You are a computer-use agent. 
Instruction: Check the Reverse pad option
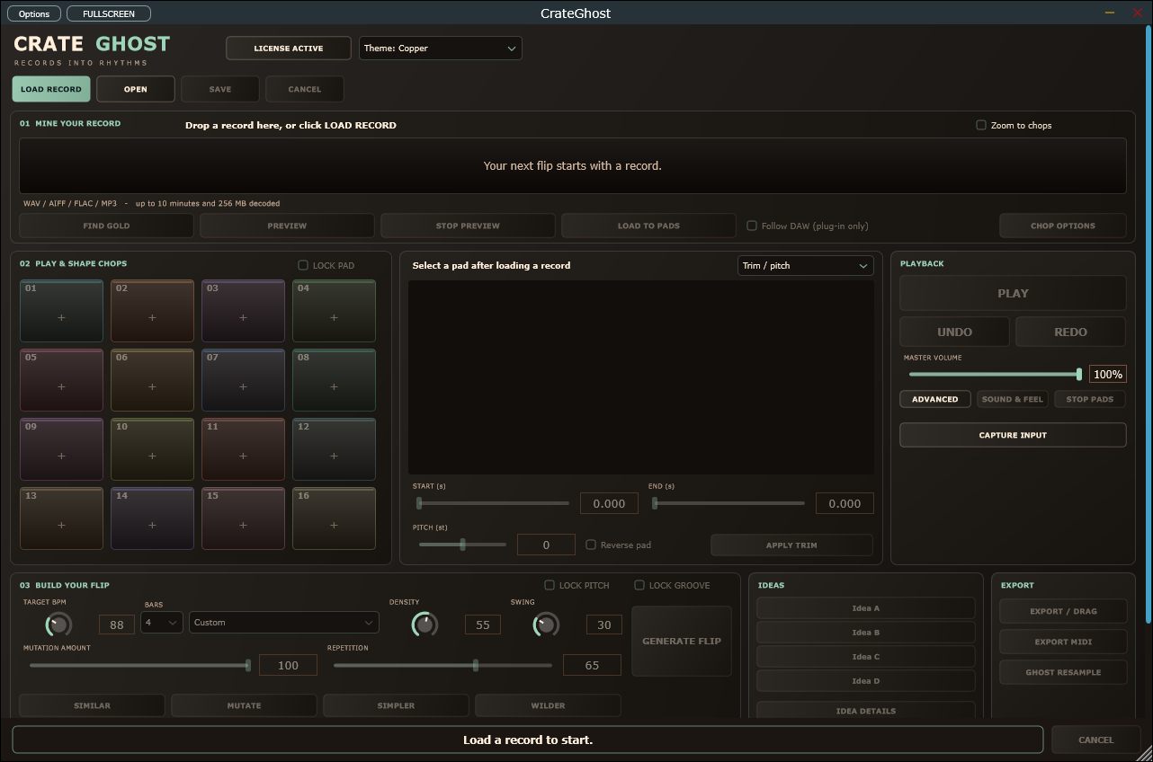click(x=591, y=545)
